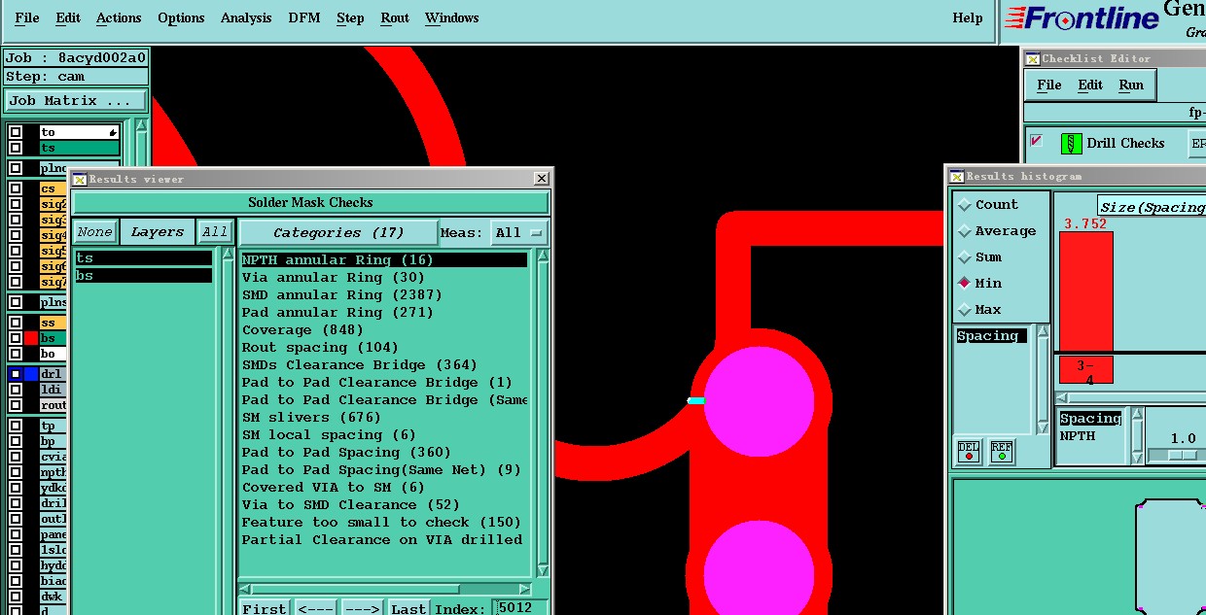Click the red 3.752 histogram bar
Image resolution: width=1206 pixels, height=615 pixels.
pos(1085,291)
